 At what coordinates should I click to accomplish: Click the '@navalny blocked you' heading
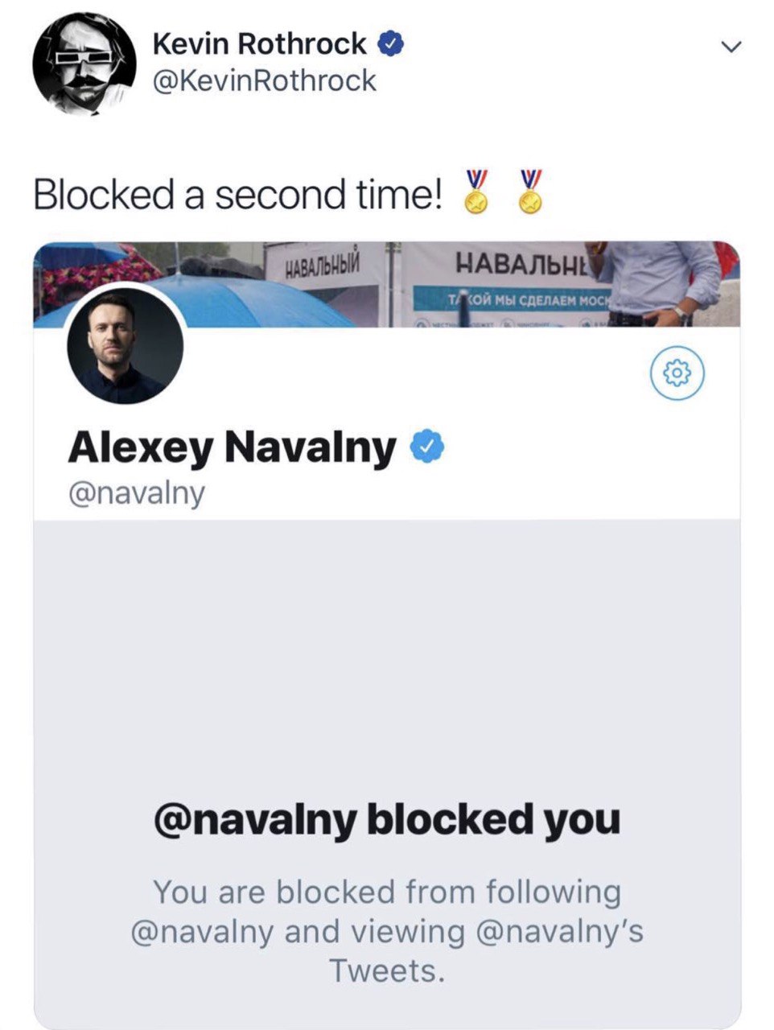(387, 820)
